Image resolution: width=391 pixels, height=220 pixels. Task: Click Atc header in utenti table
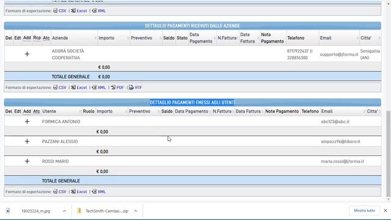pyautogui.click(x=37, y=111)
